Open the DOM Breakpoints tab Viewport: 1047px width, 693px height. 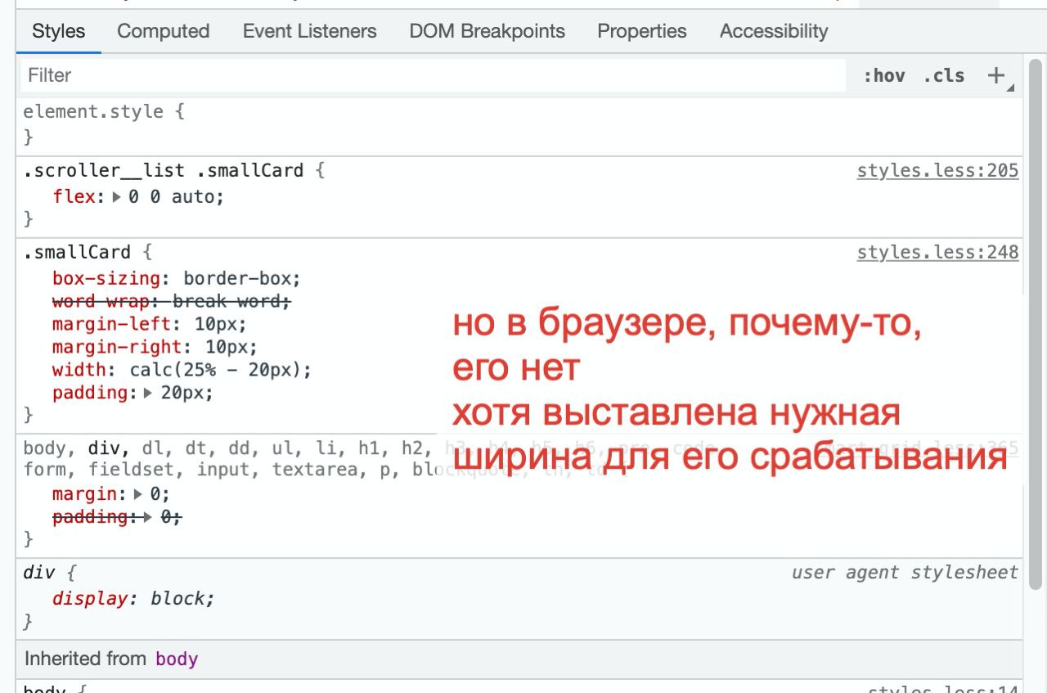(x=487, y=31)
